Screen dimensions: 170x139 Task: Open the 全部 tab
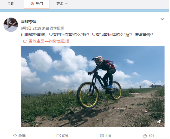(x=11, y=4)
